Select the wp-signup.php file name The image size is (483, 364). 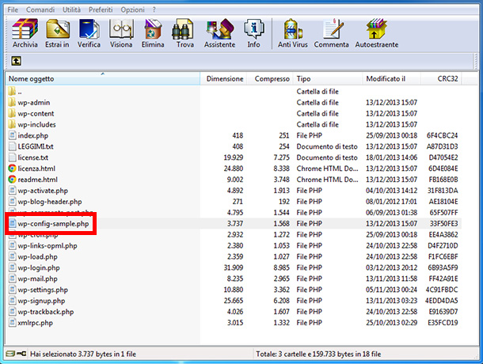coord(41,301)
